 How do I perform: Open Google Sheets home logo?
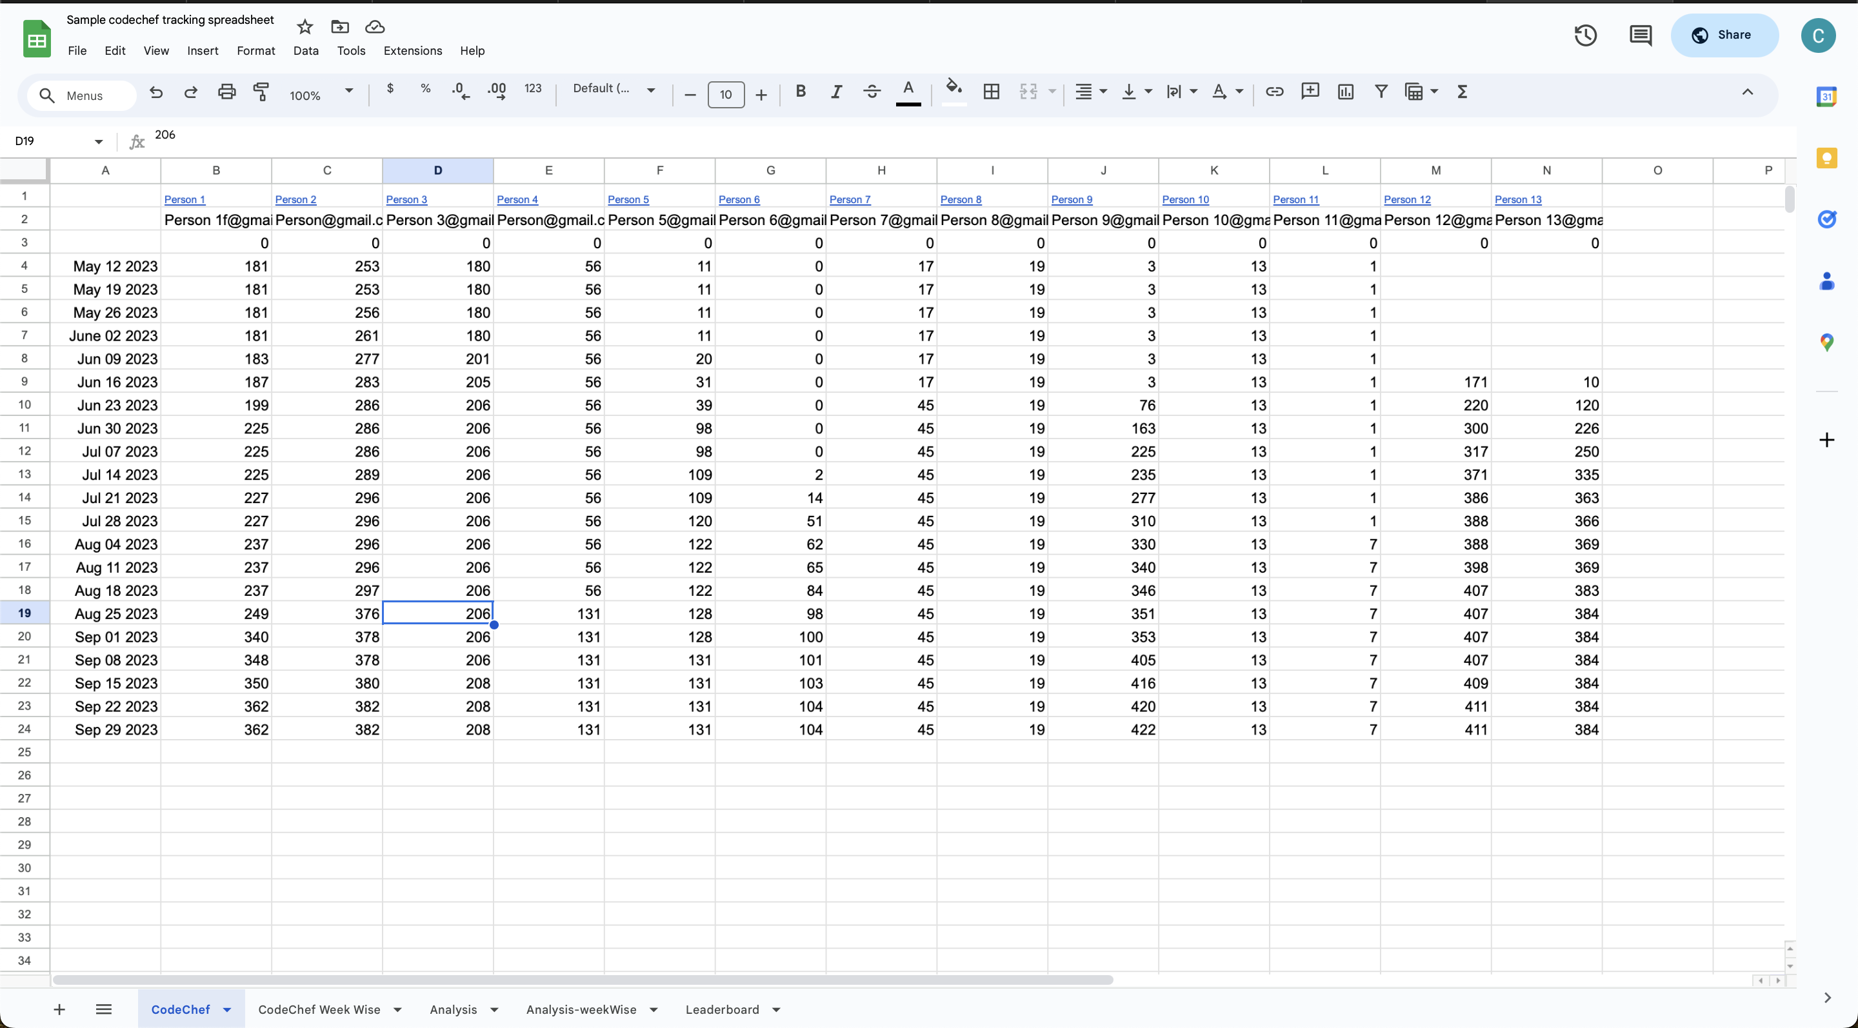37,39
